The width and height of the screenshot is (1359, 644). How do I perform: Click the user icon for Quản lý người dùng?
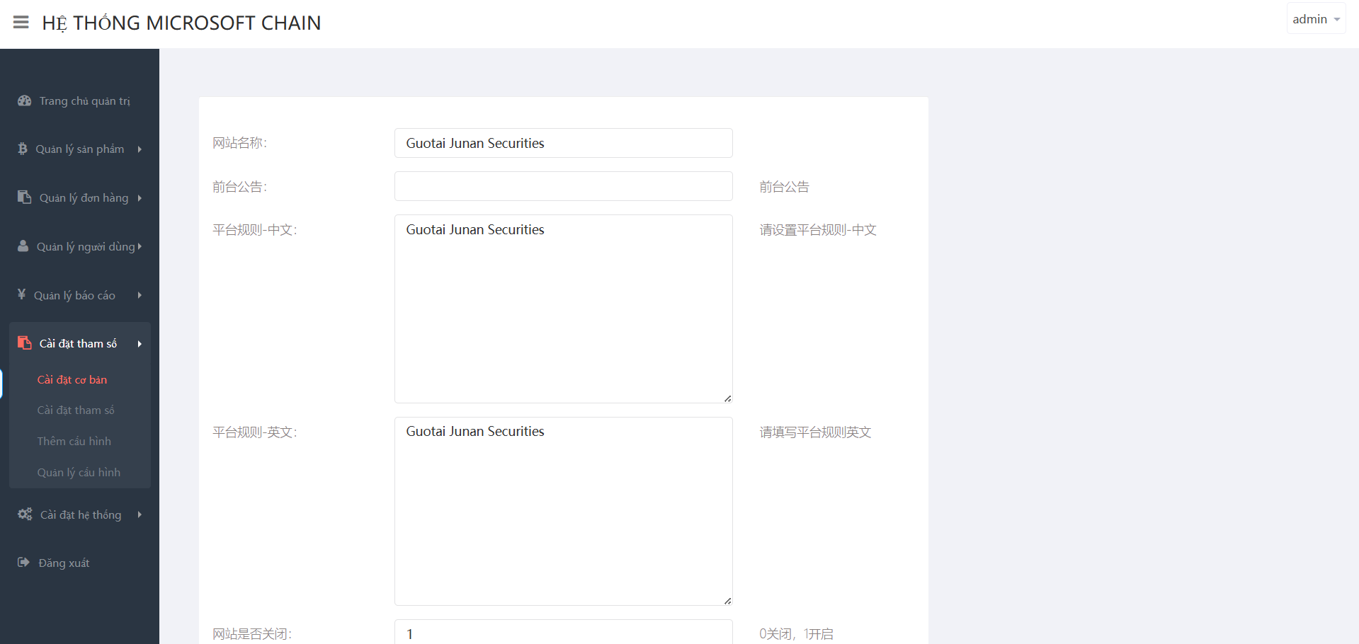click(23, 246)
